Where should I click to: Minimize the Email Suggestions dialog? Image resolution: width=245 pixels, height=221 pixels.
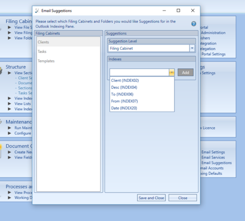coord(164,10)
